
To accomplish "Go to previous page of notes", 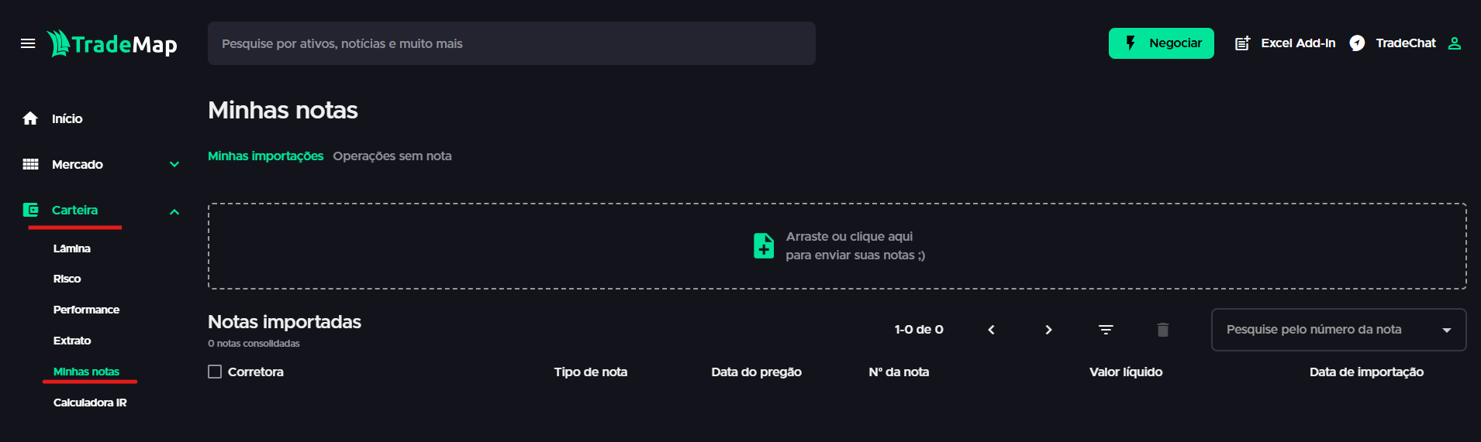I will coord(991,330).
